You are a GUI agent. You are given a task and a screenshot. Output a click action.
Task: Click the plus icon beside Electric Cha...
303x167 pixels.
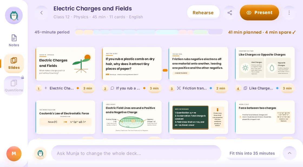click(46, 88)
